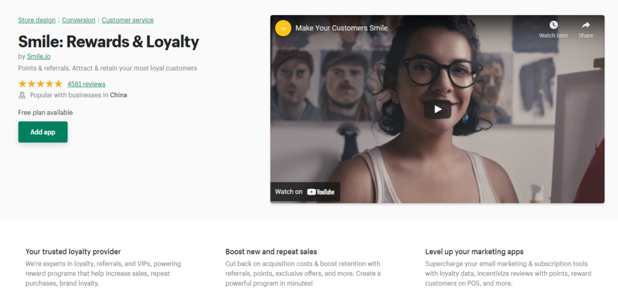
Task: Click the yellow Smile channel logo
Action: coord(283,28)
